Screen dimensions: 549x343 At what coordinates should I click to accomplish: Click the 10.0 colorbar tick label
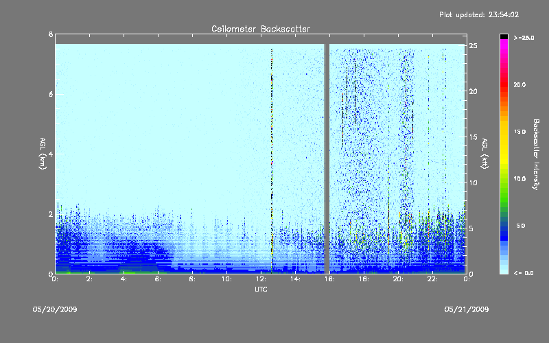519,179
